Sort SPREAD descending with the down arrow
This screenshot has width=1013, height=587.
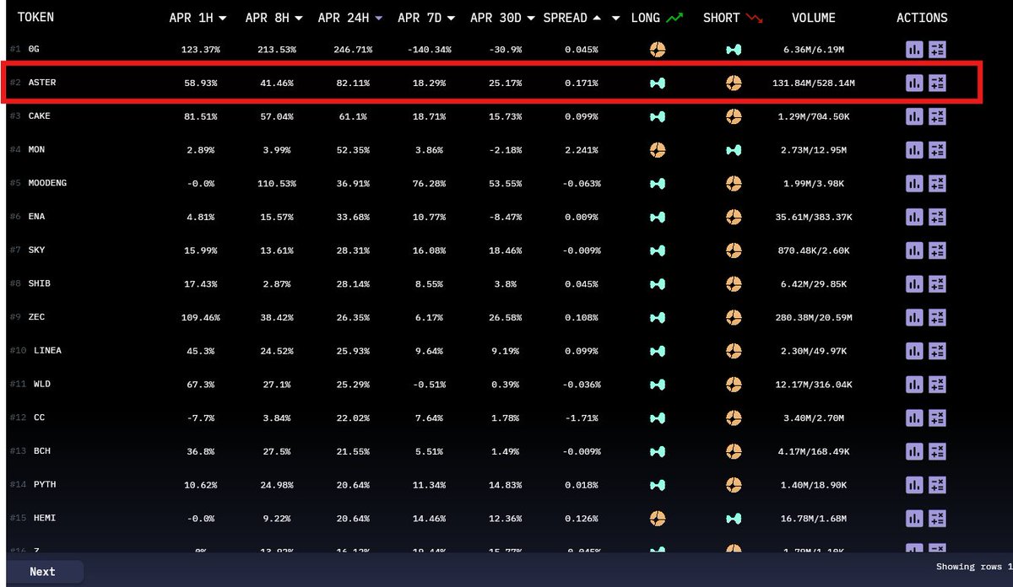coord(616,18)
